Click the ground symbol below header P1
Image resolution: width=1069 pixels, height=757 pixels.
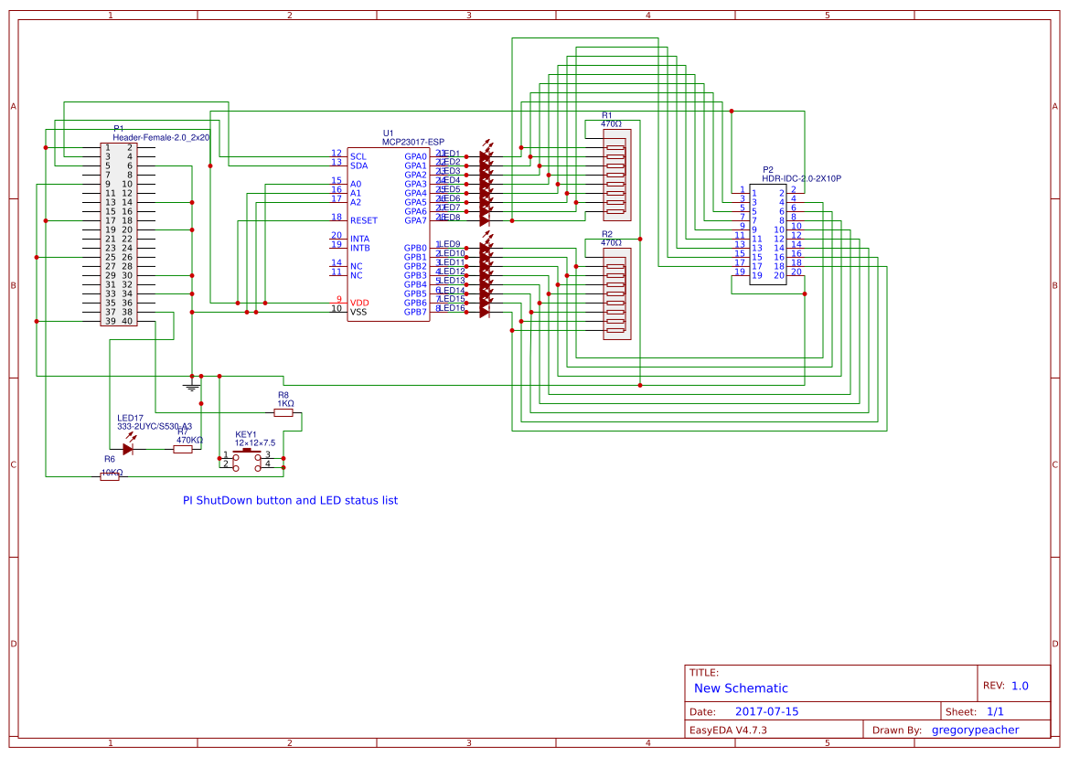click(x=191, y=385)
